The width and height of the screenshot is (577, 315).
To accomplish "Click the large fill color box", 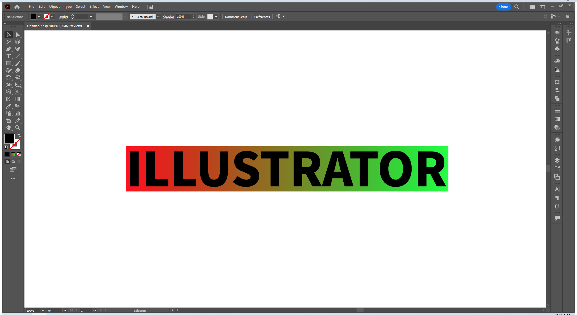I will pyautogui.click(x=9, y=139).
